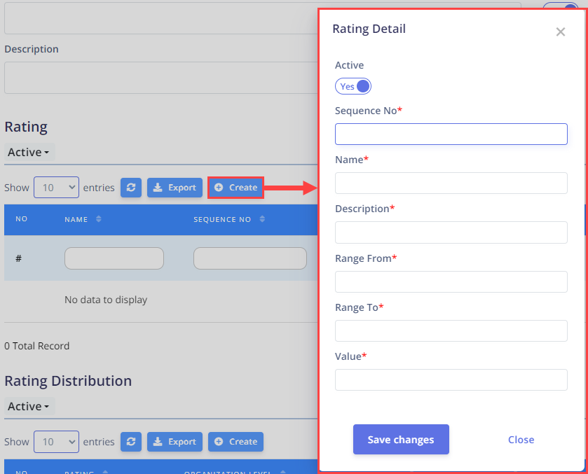Screen dimensions: 588x474
Task: Export the Rating table data
Action: [x=175, y=188]
